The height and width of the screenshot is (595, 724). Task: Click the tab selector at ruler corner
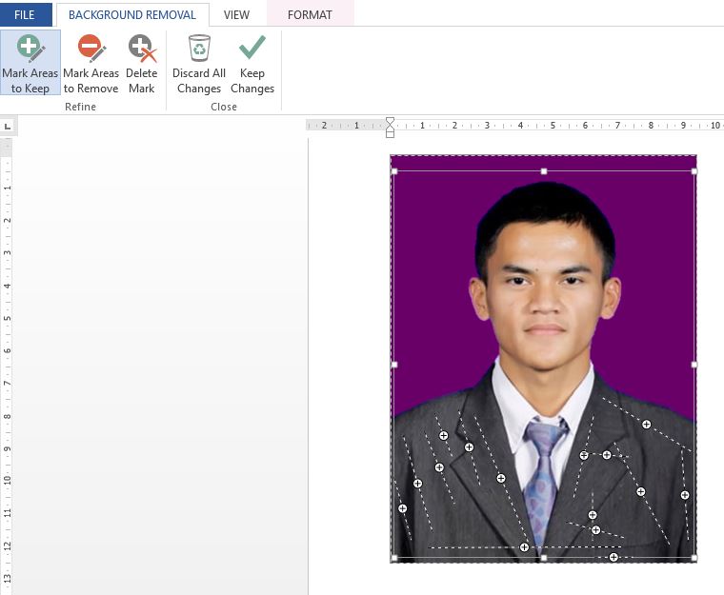(8, 127)
